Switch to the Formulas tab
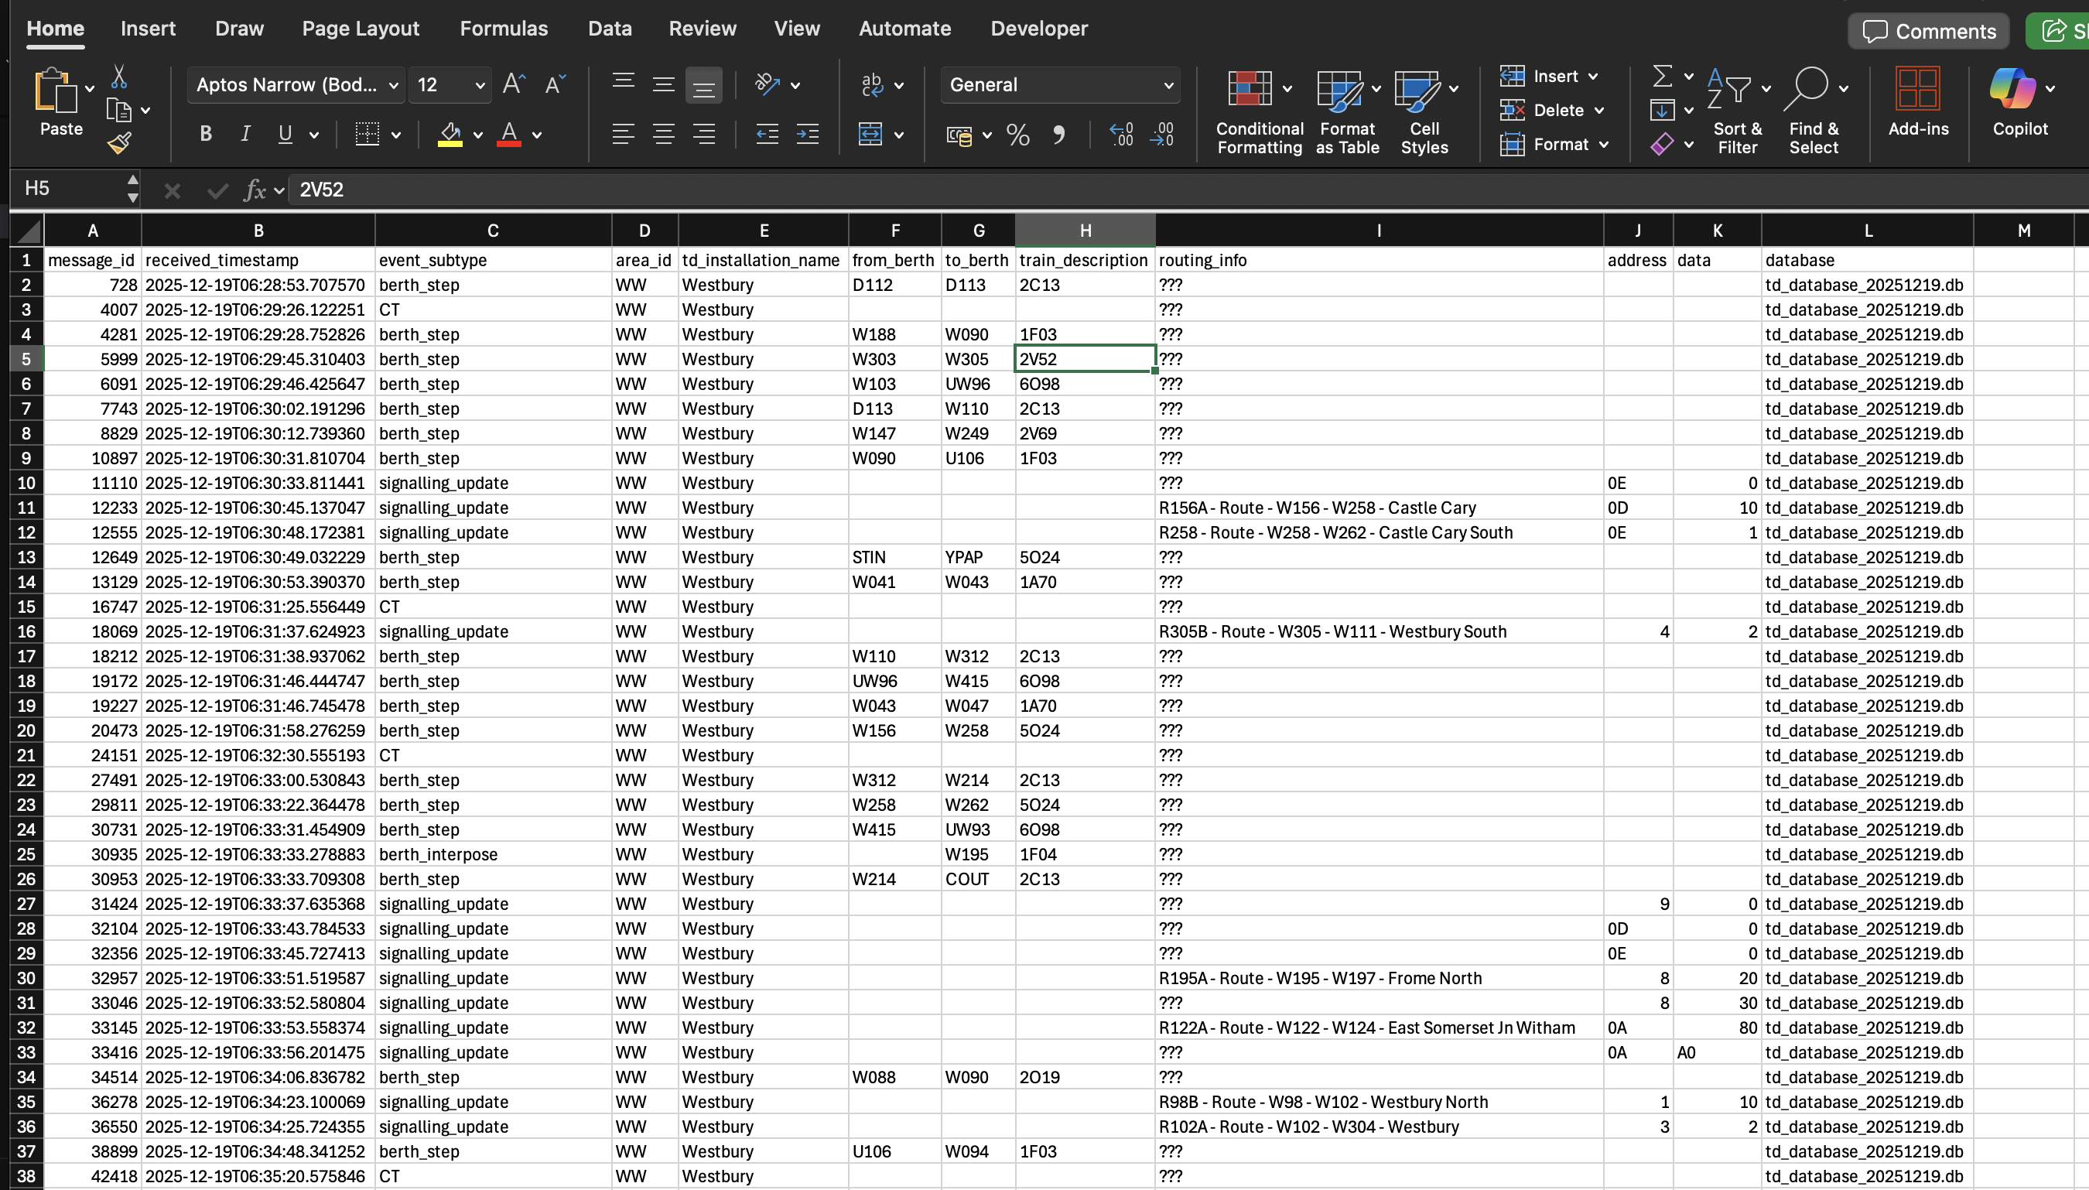This screenshot has height=1190, width=2089. pos(504,29)
